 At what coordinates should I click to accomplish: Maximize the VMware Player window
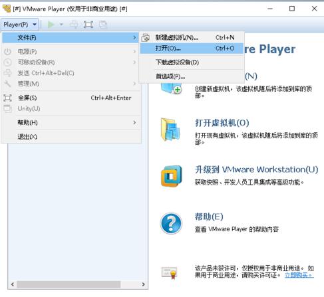(x=292, y=9)
